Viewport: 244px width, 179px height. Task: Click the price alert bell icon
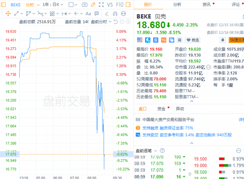pos(223,40)
